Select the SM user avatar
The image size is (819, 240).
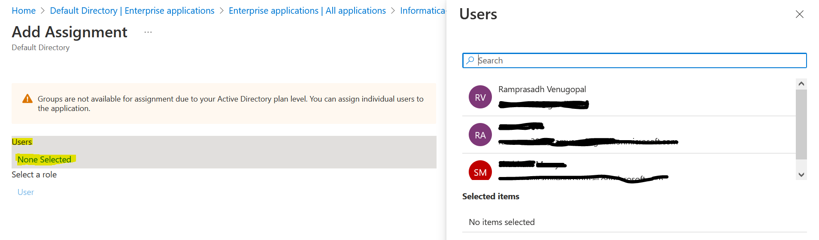click(480, 170)
